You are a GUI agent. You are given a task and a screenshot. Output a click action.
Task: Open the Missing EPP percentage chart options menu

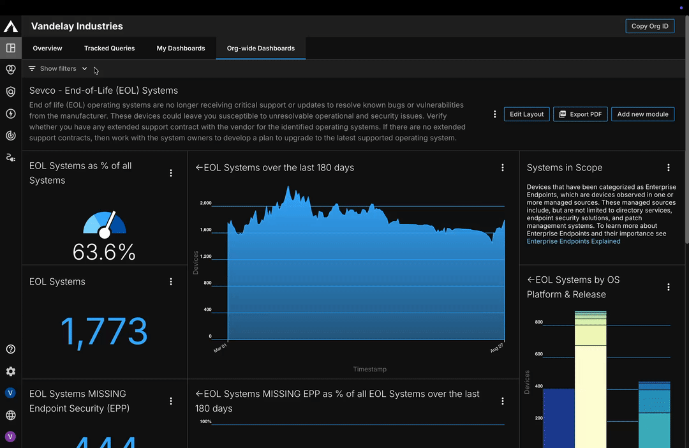click(x=503, y=401)
